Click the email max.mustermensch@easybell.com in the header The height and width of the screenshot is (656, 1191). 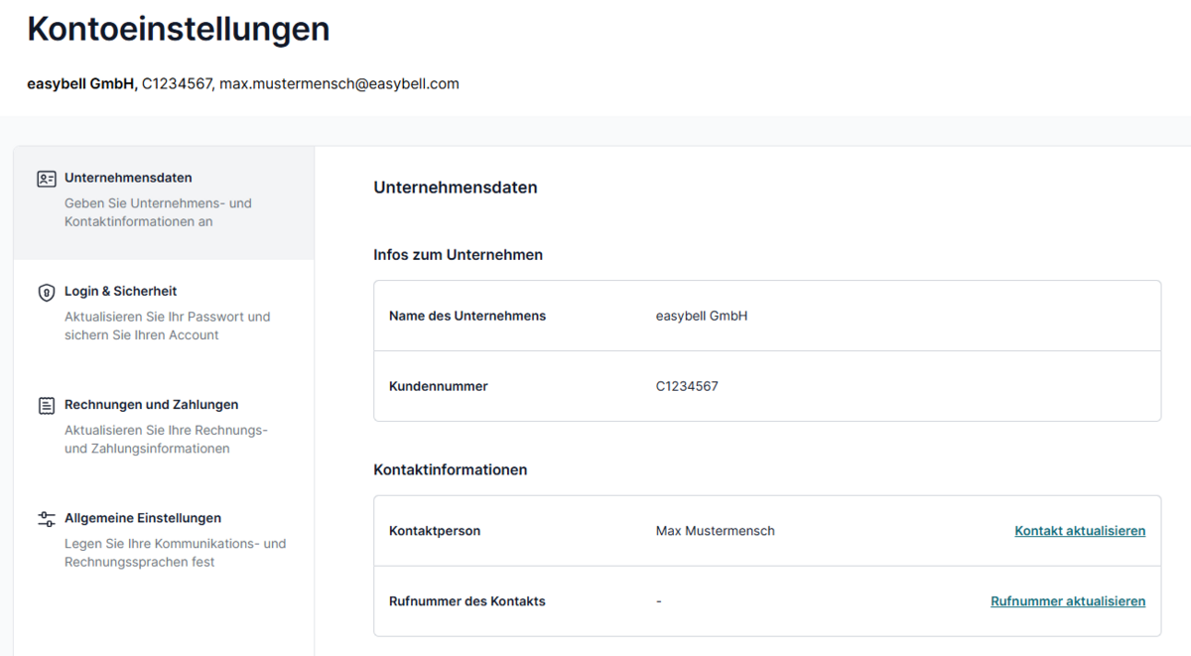(338, 84)
